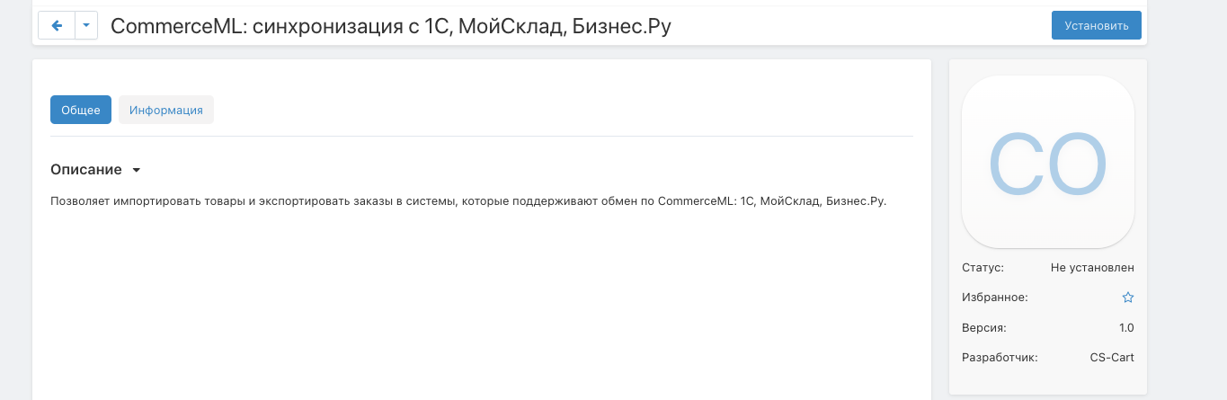Click the CS-Cart developer name
The image size is (1227, 400).
pyautogui.click(x=1112, y=358)
